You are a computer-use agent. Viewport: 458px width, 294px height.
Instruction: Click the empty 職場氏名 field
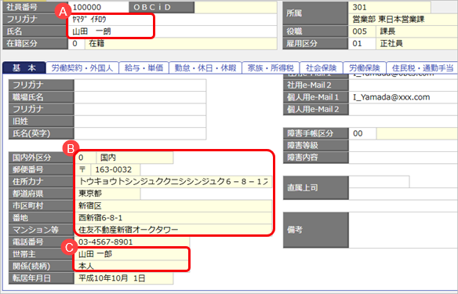(140, 97)
